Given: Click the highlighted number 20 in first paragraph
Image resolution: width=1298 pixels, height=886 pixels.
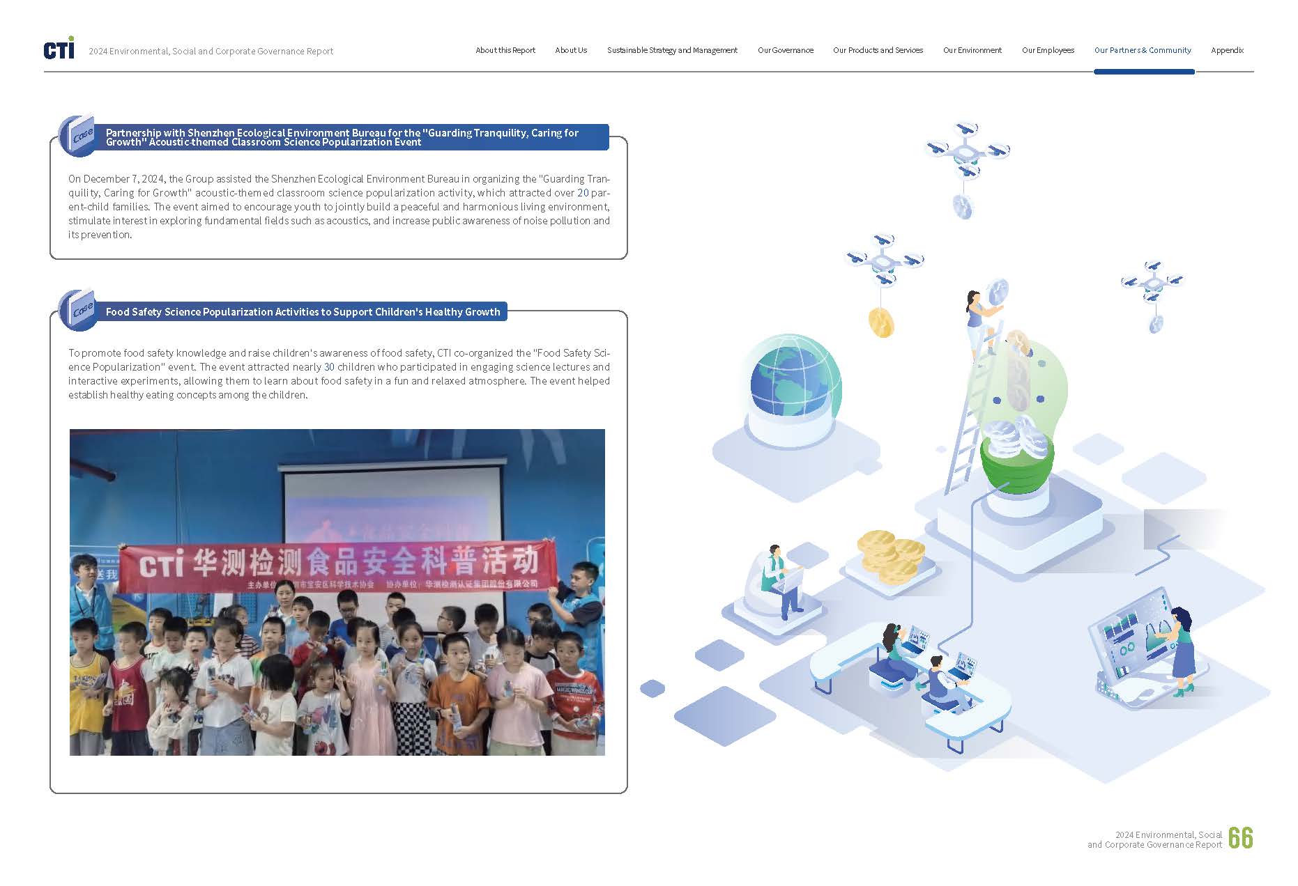Looking at the screenshot, I should (583, 193).
